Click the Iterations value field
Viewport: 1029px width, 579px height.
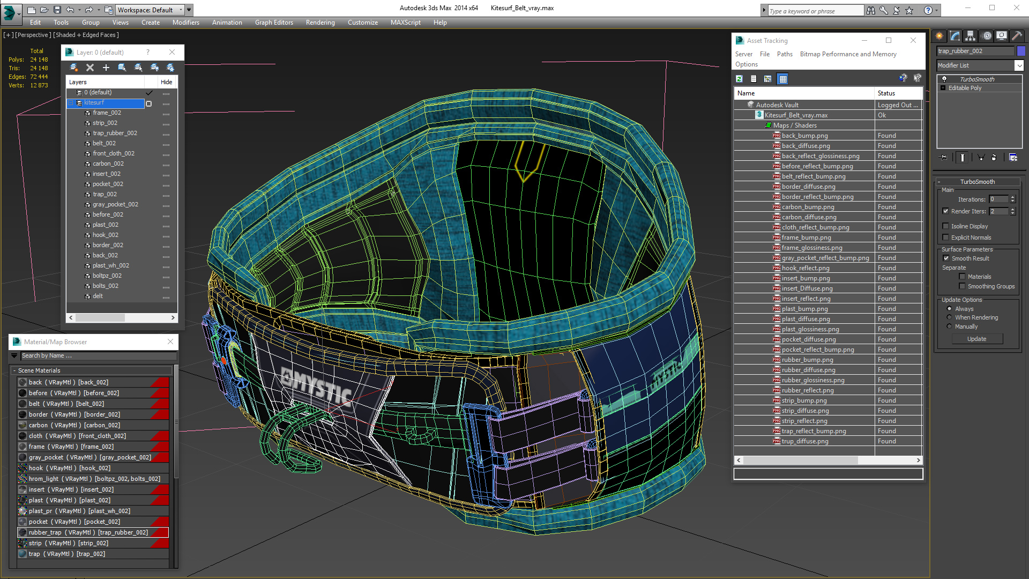[999, 199]
